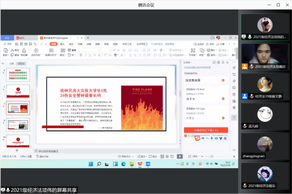Switch to slide sorter view
The height and width of the screenshot is (194, 292).
tap(167, 157)
